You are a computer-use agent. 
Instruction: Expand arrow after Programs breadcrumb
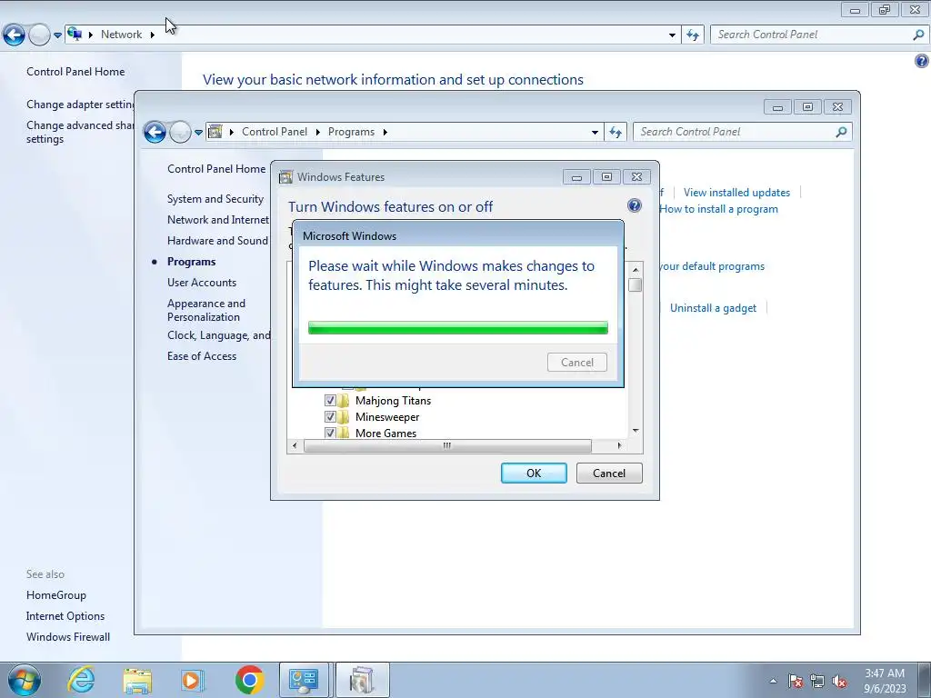(x=385, y=132)
